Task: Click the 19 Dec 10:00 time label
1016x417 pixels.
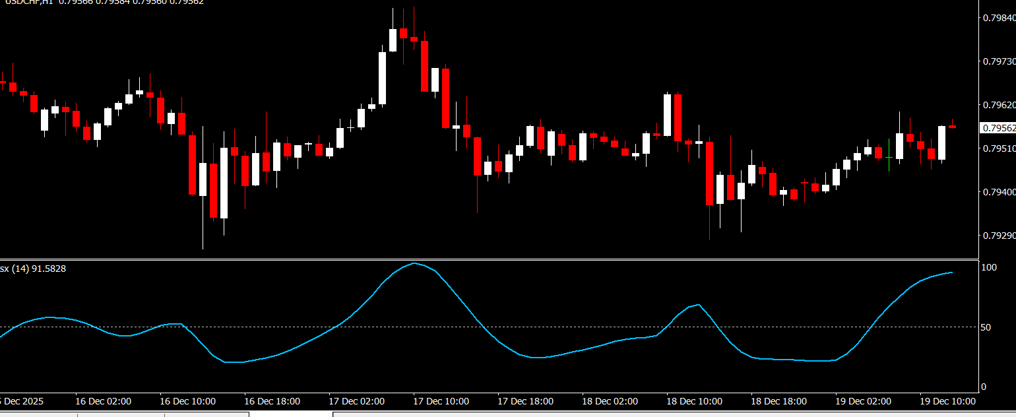Action: click(947, 401)
